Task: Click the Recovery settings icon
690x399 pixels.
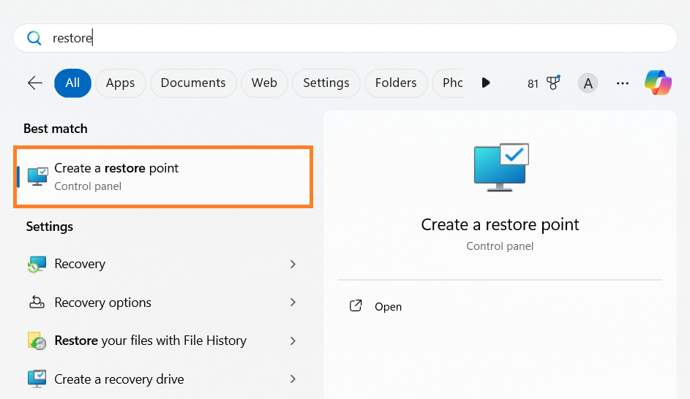Action: (x=37, y=265)
